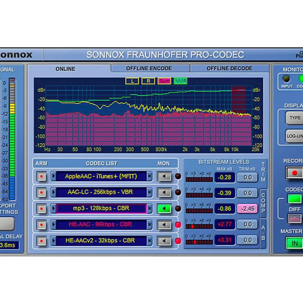Open codec selector arrow for AAC-LC 256kbps
303x304 pixels.
pos(53,192)
